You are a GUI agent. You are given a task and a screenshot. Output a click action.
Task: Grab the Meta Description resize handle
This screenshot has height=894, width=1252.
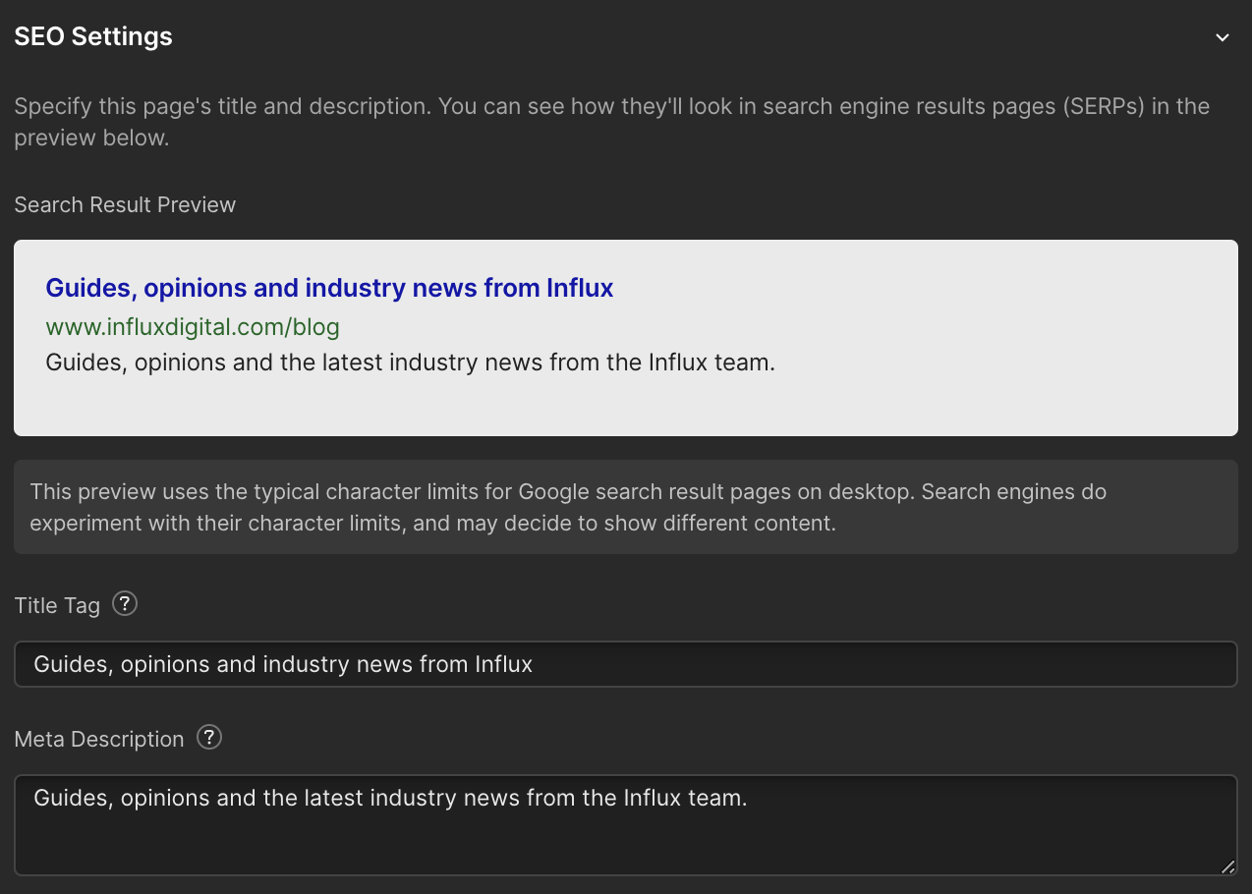(1227, 866)
